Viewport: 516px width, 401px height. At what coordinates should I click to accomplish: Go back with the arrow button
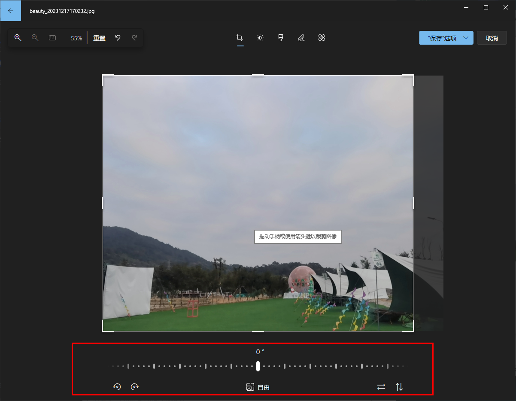10,11
